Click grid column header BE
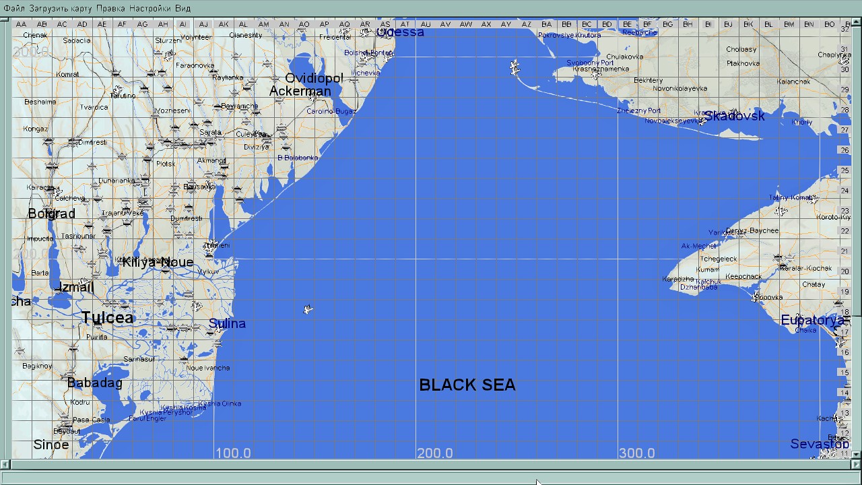 (x=627, y=24)
